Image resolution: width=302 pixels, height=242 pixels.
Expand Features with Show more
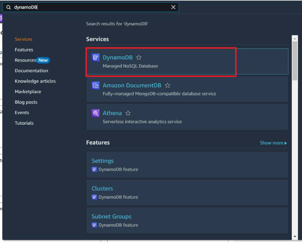tap(273, 143)
